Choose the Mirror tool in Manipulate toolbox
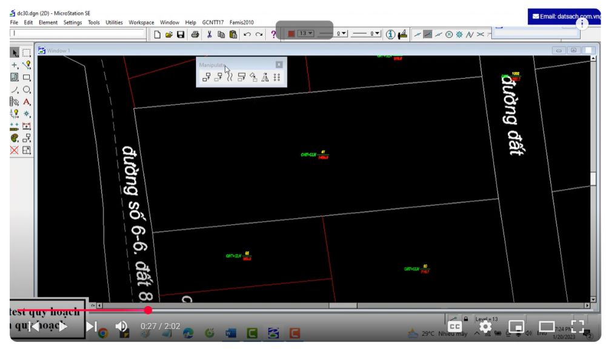The image size is (606, 349). 265,76
